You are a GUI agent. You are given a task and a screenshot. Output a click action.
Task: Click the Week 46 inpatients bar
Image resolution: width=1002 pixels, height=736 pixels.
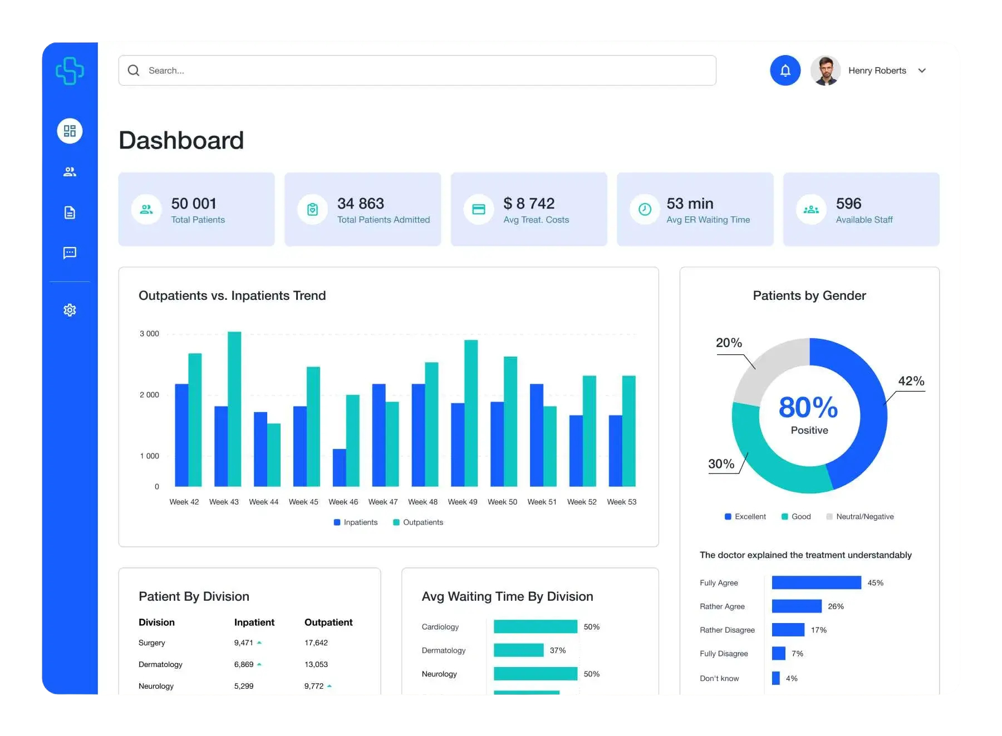click(339, 467)
